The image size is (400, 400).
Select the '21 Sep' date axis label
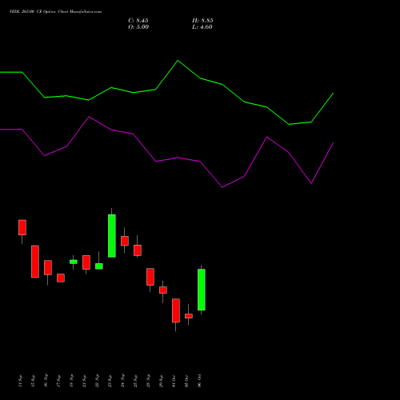(84, 381)
